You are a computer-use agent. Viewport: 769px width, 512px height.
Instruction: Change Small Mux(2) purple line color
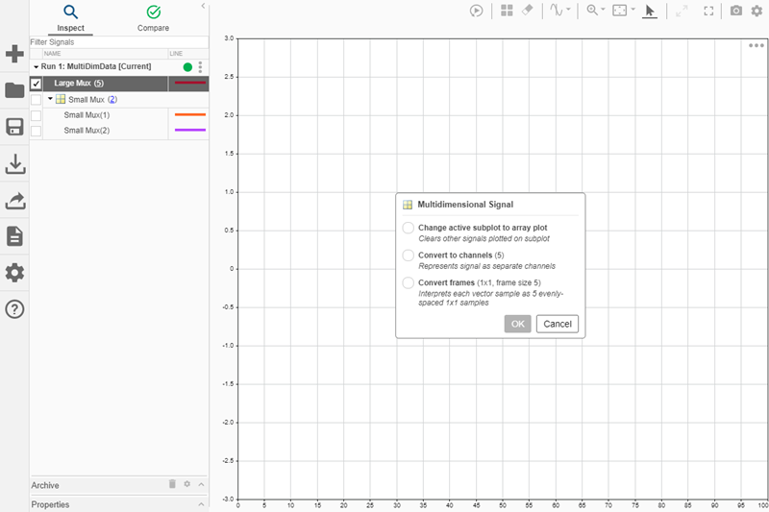[189, 130]
